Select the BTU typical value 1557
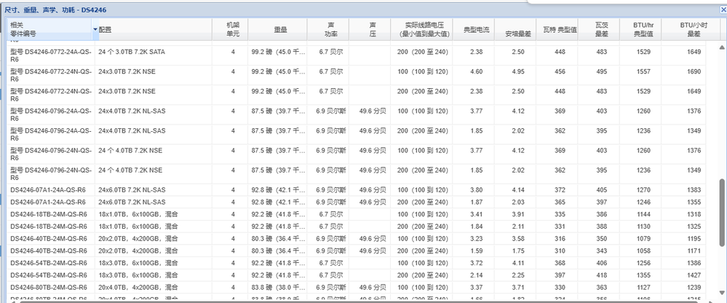Screen dimensions: 727x303 pos(643,72)
